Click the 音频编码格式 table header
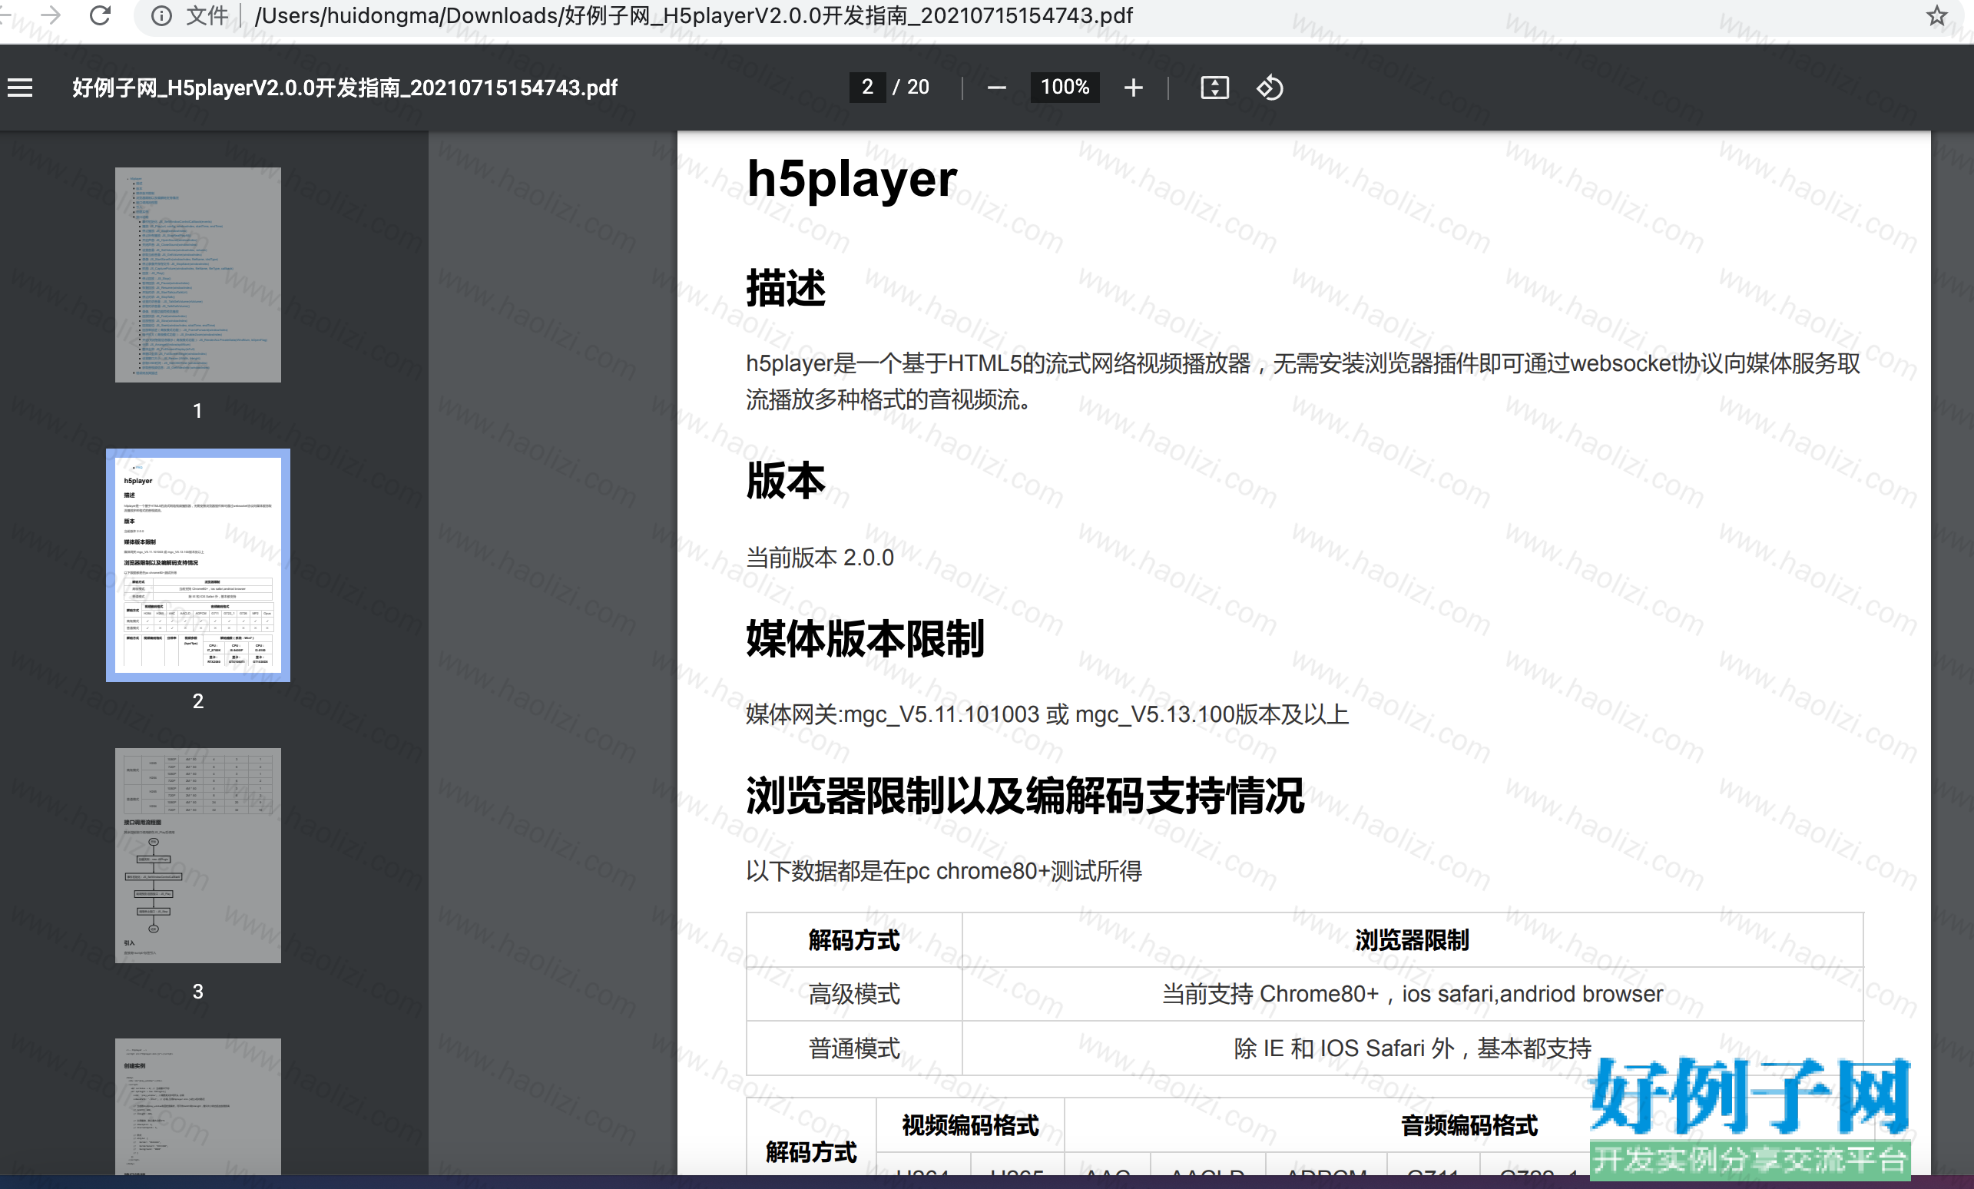Viewport: 1974px width, 1189px height. pyautogui.click(x=1469, y=1125)
